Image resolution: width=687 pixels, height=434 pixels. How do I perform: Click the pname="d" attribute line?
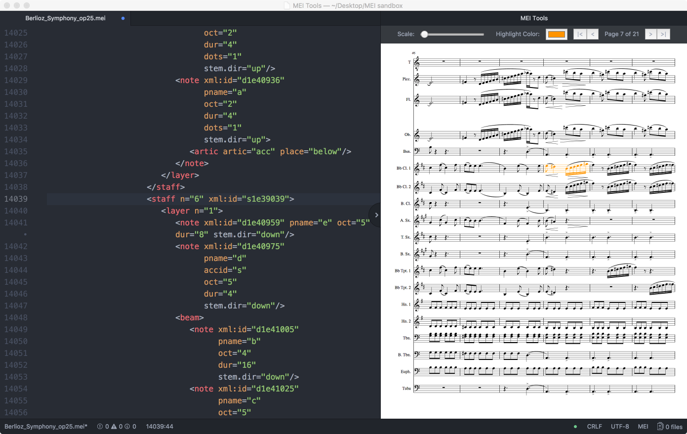pos(225,258)
